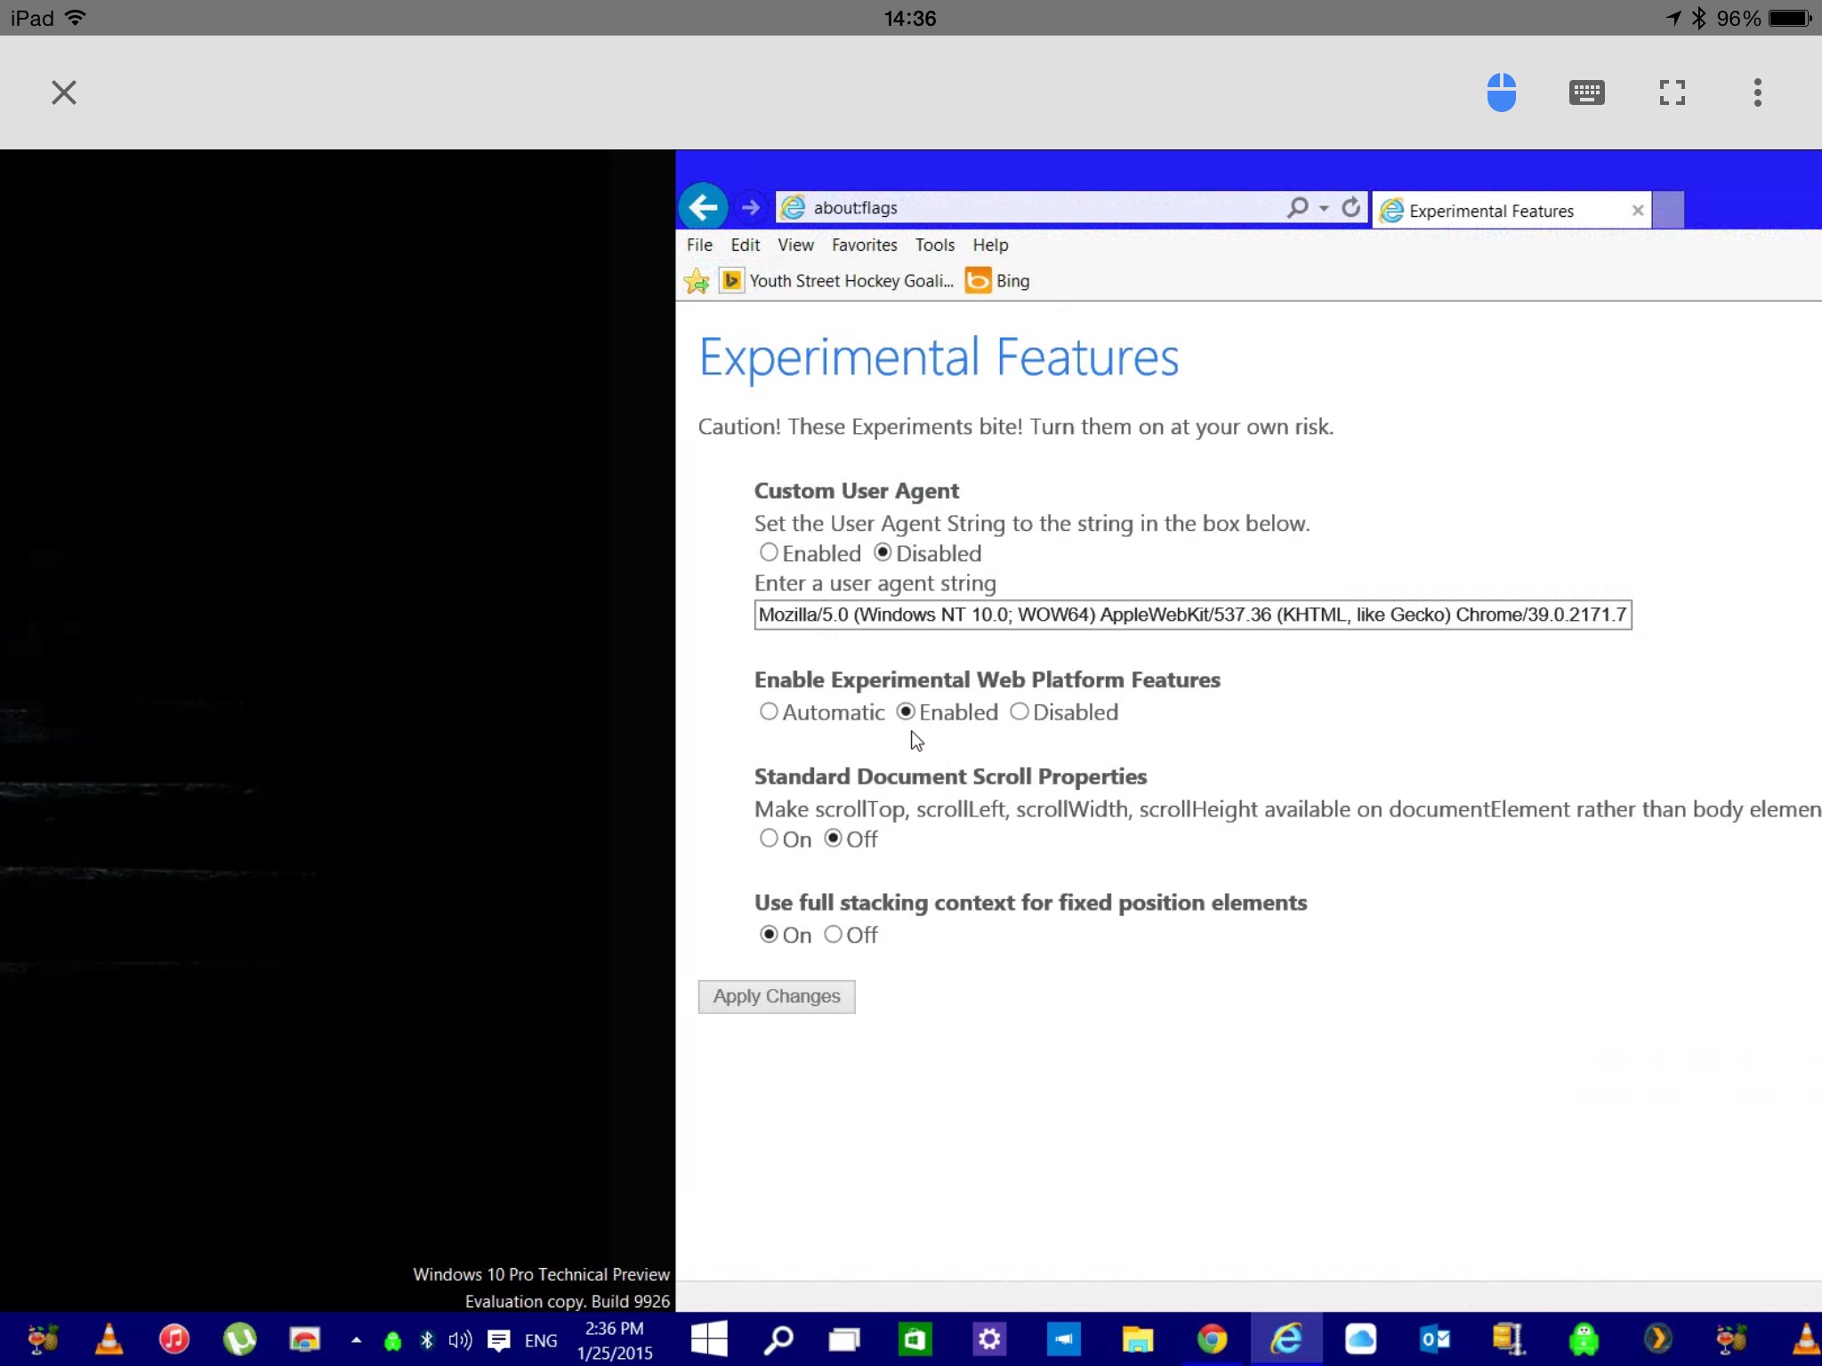The width and height of the screenshot is (1822, 1366).
Task: Open the Action Center notifications icon
Action: (x=498, y=1340)
